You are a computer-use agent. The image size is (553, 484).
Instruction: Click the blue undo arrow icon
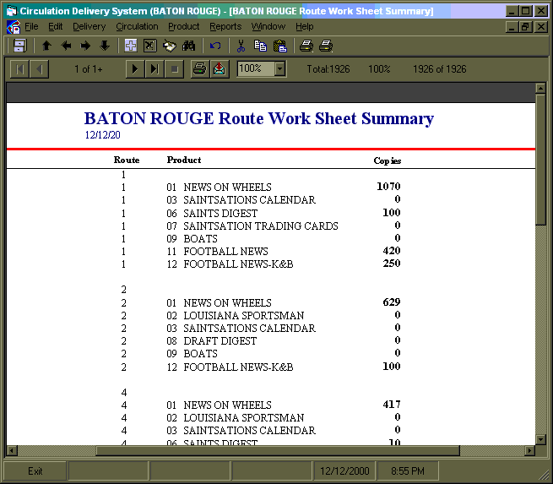pyautogui.click(x=215, y=46)
